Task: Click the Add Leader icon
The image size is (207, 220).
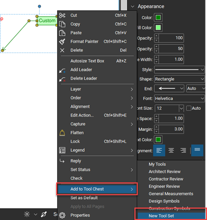Action: point(62,70)
